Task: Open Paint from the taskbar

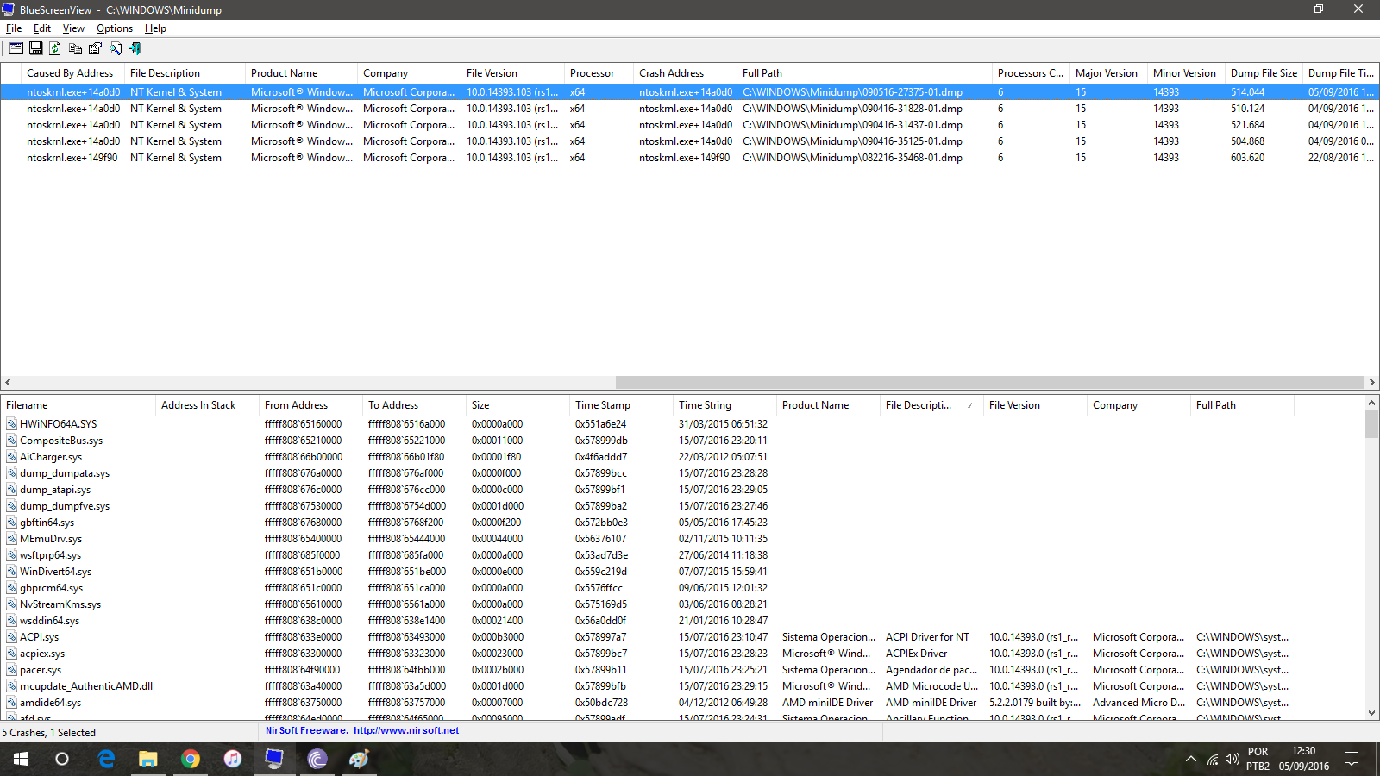Action: point(359,759)
